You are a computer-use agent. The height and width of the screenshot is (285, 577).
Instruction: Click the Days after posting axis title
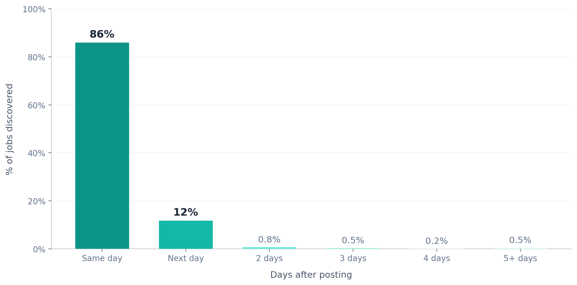[x=311, y=275]
